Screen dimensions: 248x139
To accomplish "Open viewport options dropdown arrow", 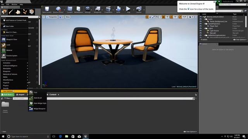I will coord(44,17).
